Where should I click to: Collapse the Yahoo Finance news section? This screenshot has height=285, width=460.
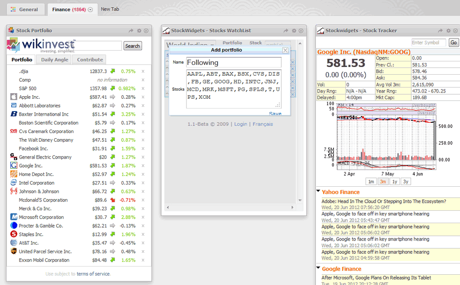(x=318, y=191)
